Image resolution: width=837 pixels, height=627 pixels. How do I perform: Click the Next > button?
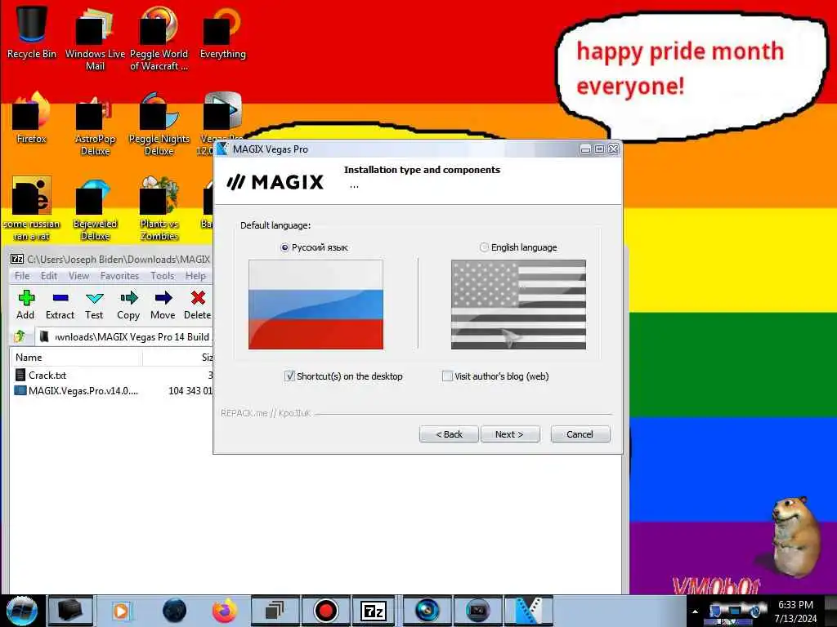(510, 434)
